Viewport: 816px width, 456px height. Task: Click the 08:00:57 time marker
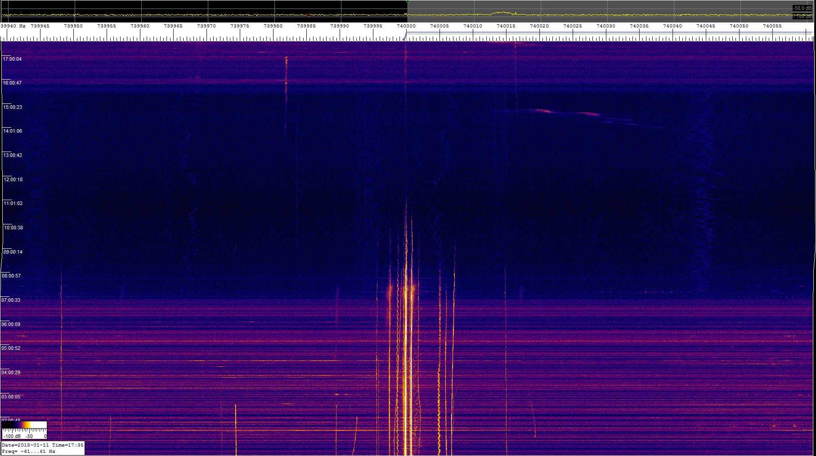[11, 276]
